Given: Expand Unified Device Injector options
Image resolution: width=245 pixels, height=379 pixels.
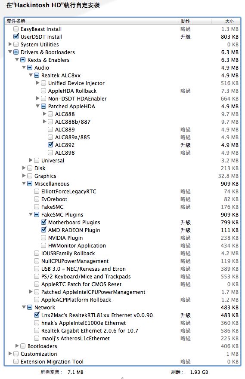Looking at the screenshot, I should click(38, 83).
